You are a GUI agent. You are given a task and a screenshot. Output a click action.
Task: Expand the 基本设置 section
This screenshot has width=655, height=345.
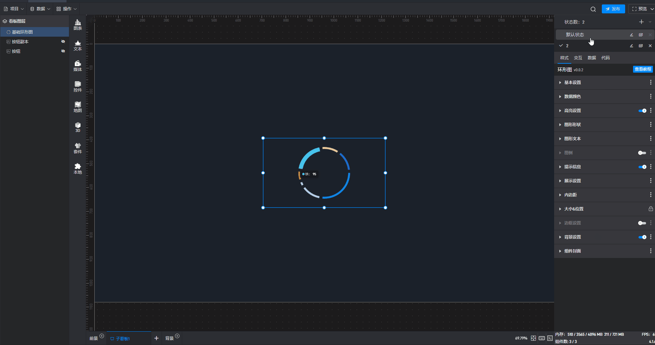tap(572, 83)
